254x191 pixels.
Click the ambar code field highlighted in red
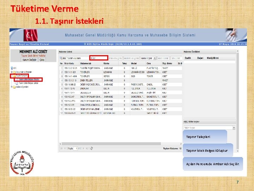100,58
